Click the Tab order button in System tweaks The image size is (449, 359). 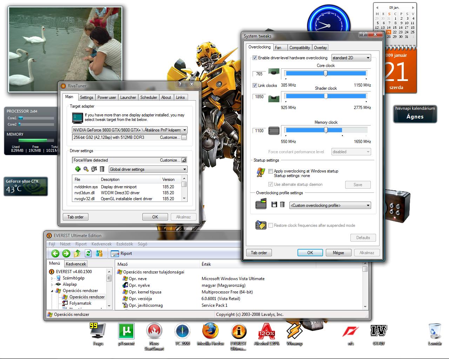(x=259, y=253)
